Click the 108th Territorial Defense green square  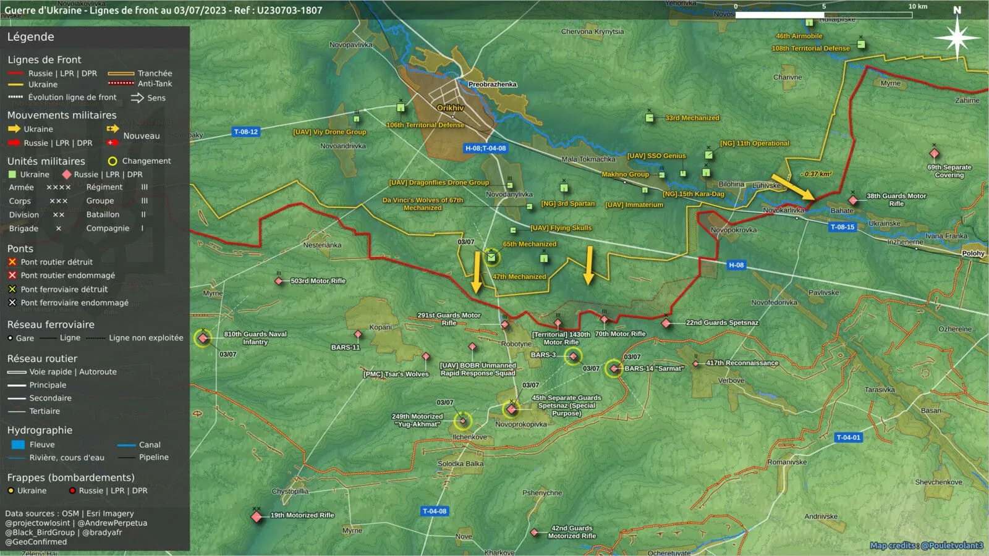coord(861,44)
